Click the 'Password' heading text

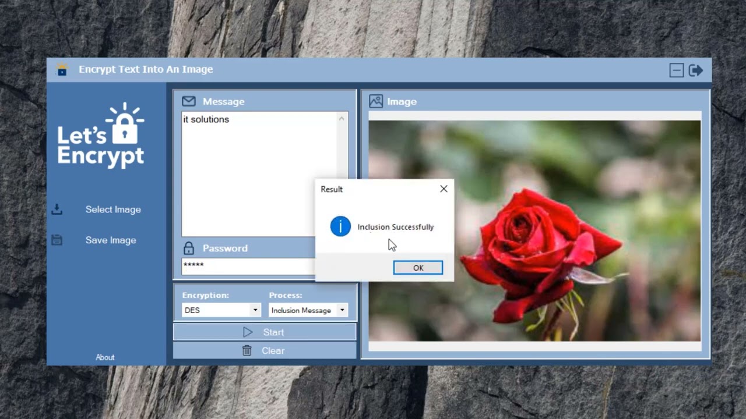[x=225, y=248]
